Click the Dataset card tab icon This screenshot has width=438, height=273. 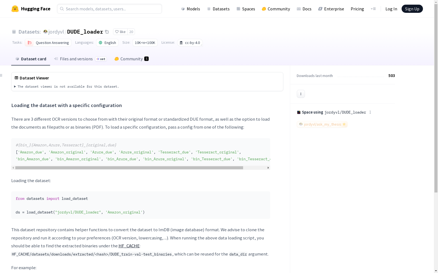pyautogui.click(x=17, y=59)
